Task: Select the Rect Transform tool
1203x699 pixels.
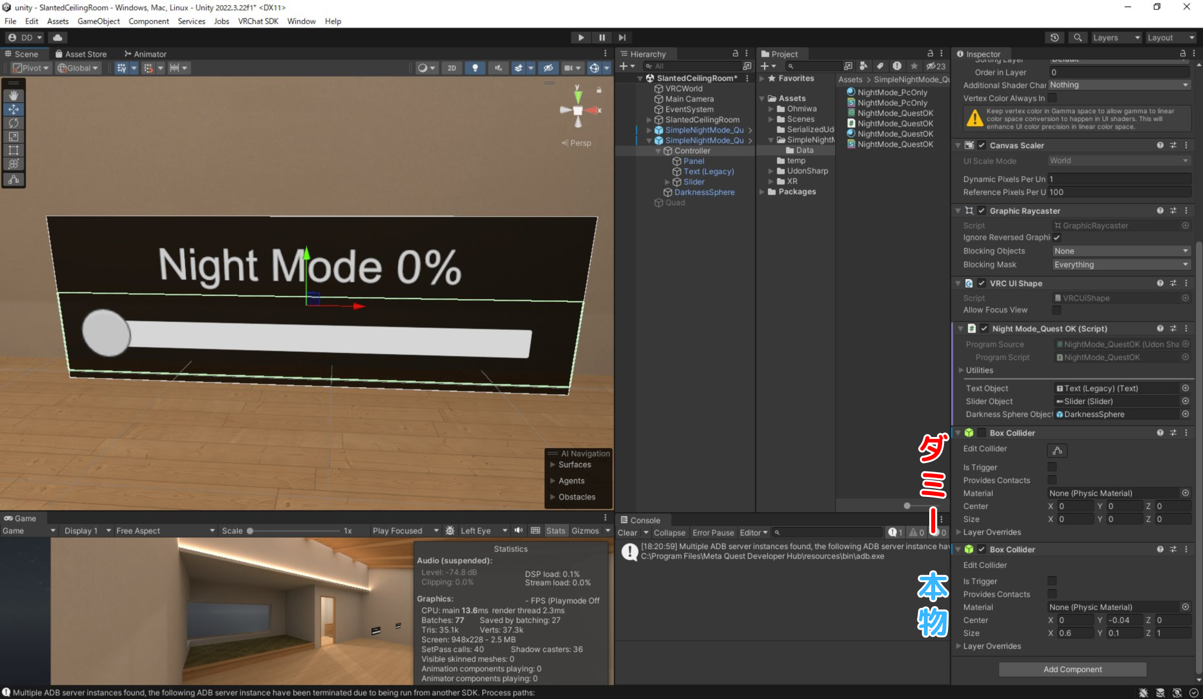Action: click(x=14, y=150)
